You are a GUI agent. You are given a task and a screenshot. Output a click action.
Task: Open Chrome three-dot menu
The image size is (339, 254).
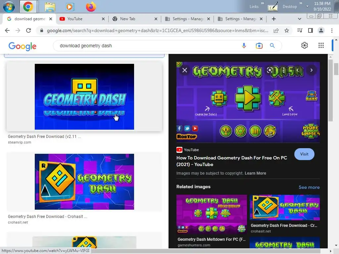pos(332,30)
